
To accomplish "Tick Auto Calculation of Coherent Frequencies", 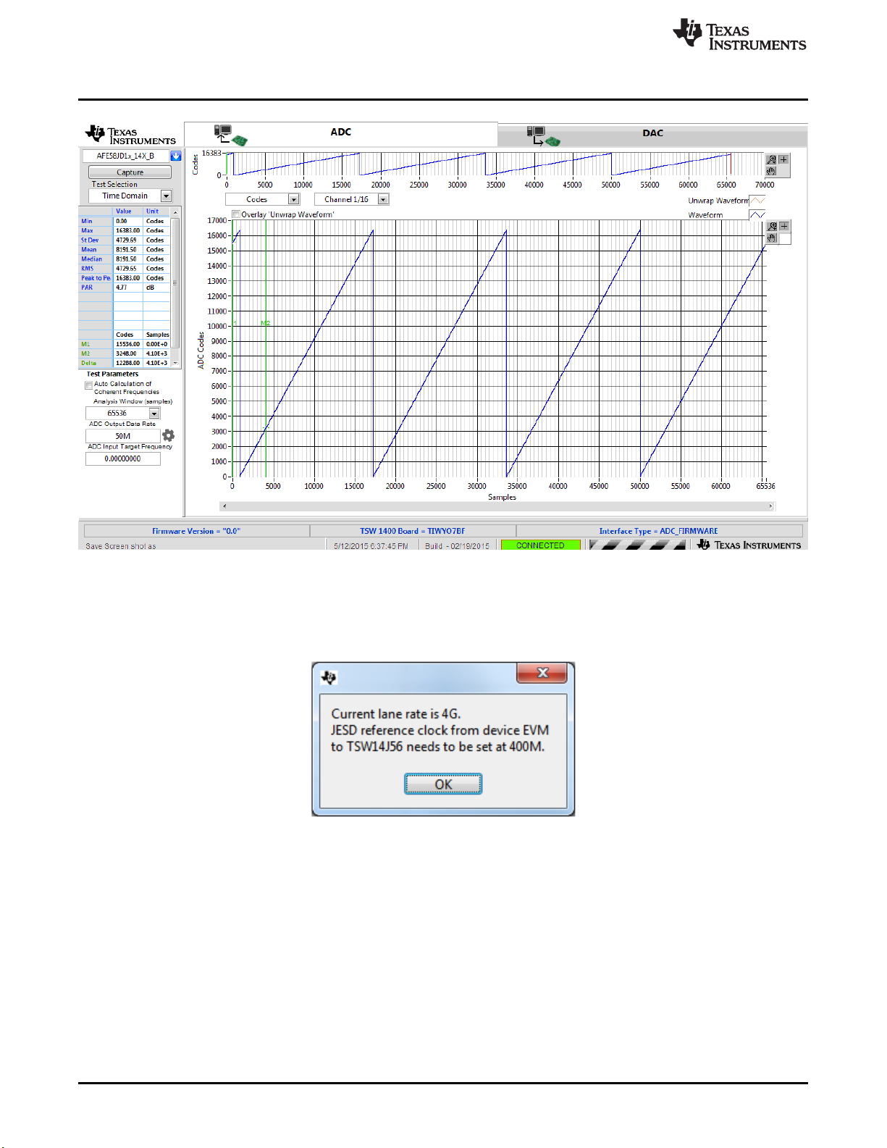I will (89, 385).
